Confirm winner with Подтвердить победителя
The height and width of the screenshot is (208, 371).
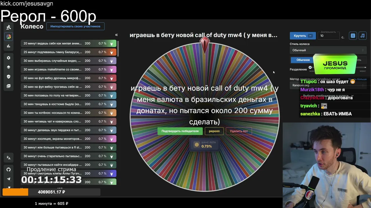point(180,131)
